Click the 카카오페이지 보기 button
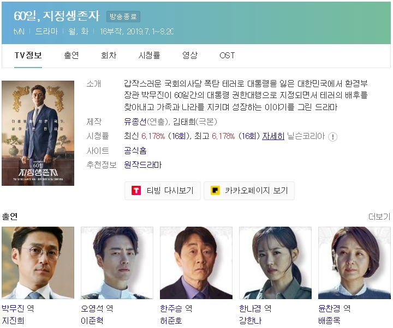This screenshot has width=393, height=328. pyautogui.click(x=249, y=191)
